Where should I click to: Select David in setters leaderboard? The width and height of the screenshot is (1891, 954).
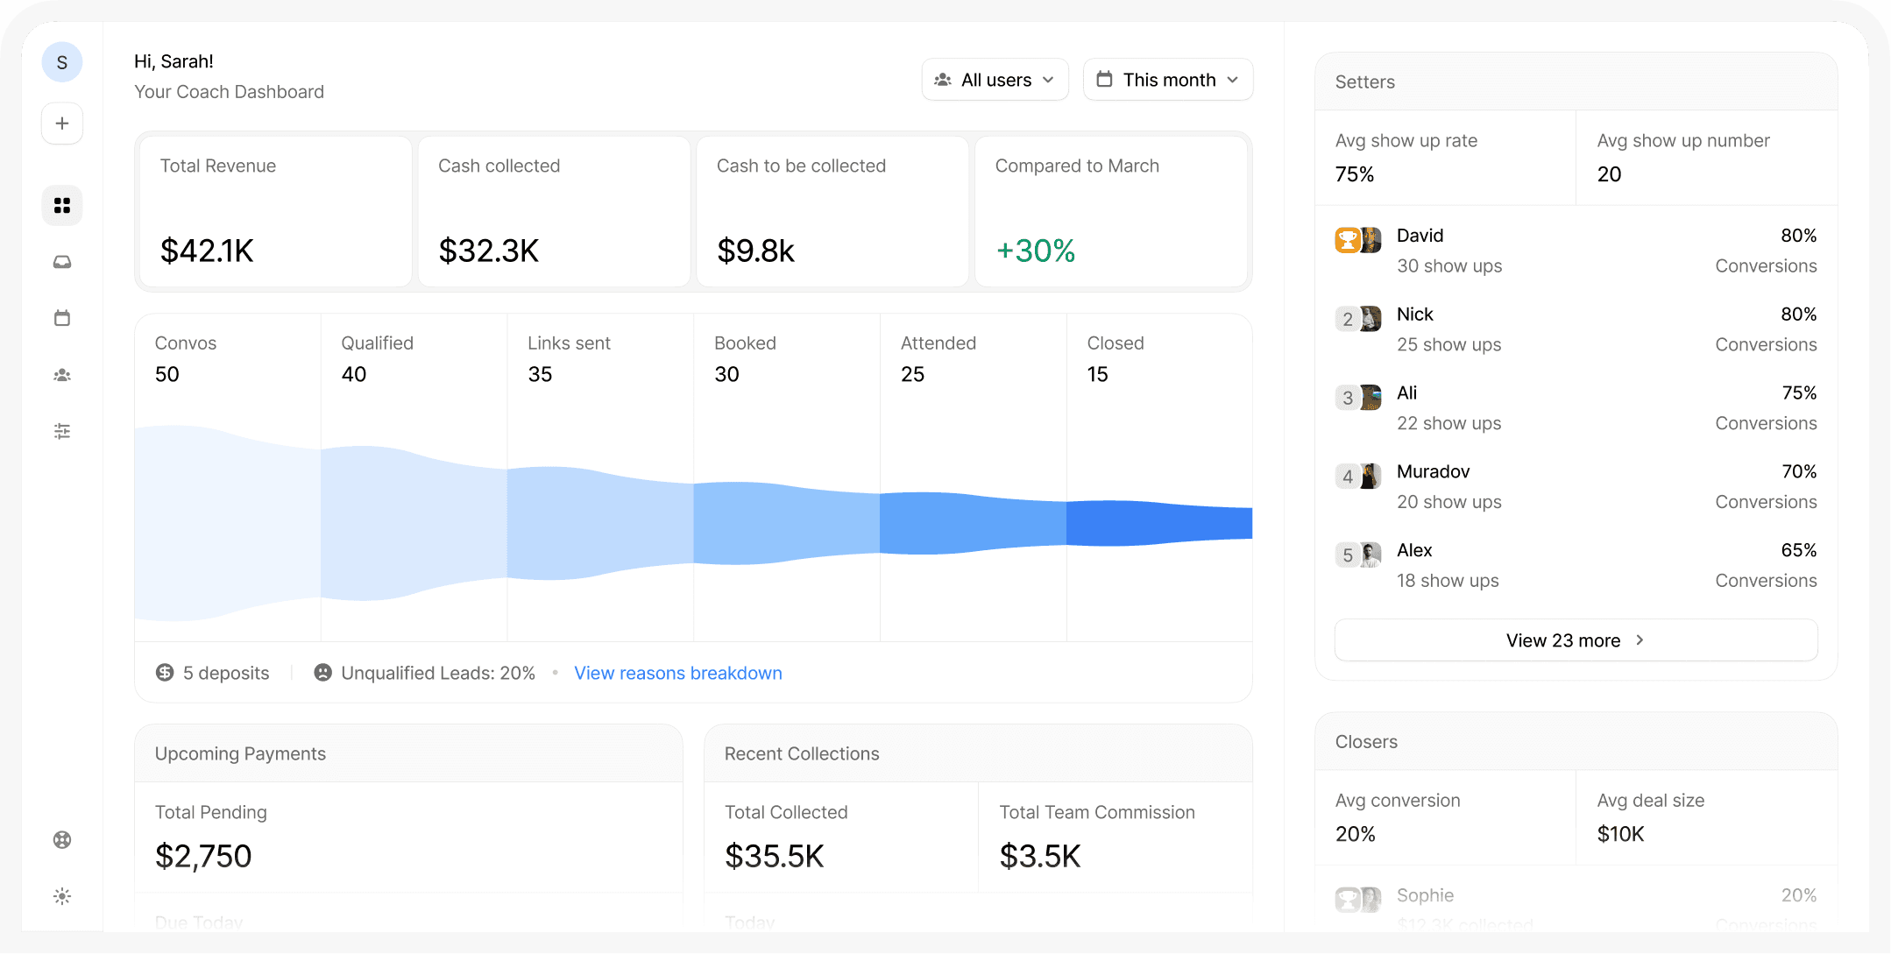1420,236
